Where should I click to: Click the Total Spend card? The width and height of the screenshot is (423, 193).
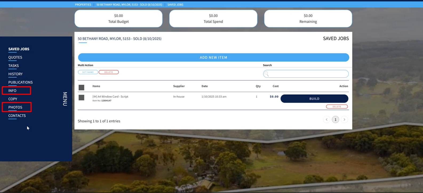[x=213, y=19]
